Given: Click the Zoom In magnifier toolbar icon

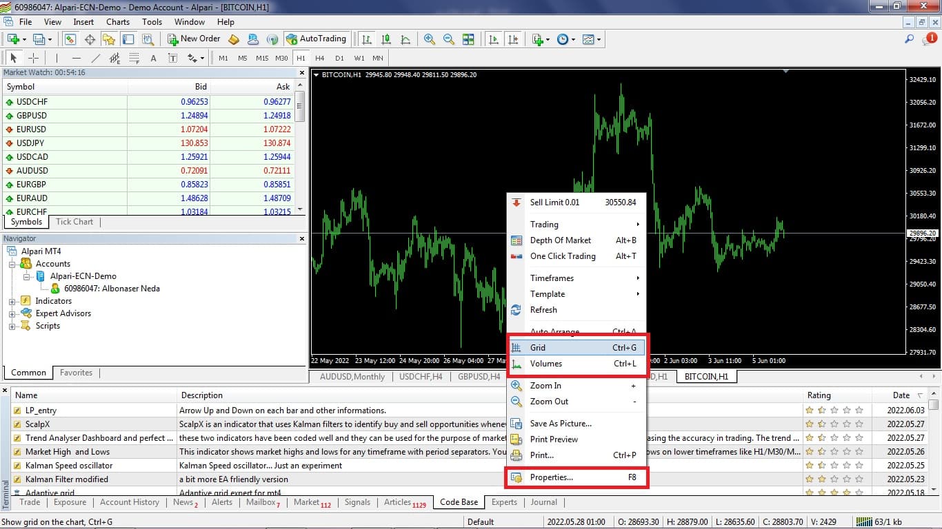Looking at the screenshot, I should point(430,39).
